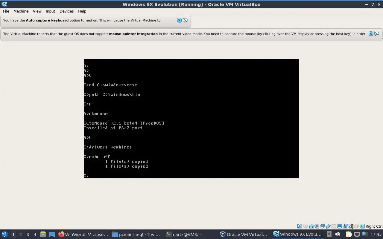
Task: Click the 'C>cd C:\windows\test' line
Action: [x=110, y=85]
